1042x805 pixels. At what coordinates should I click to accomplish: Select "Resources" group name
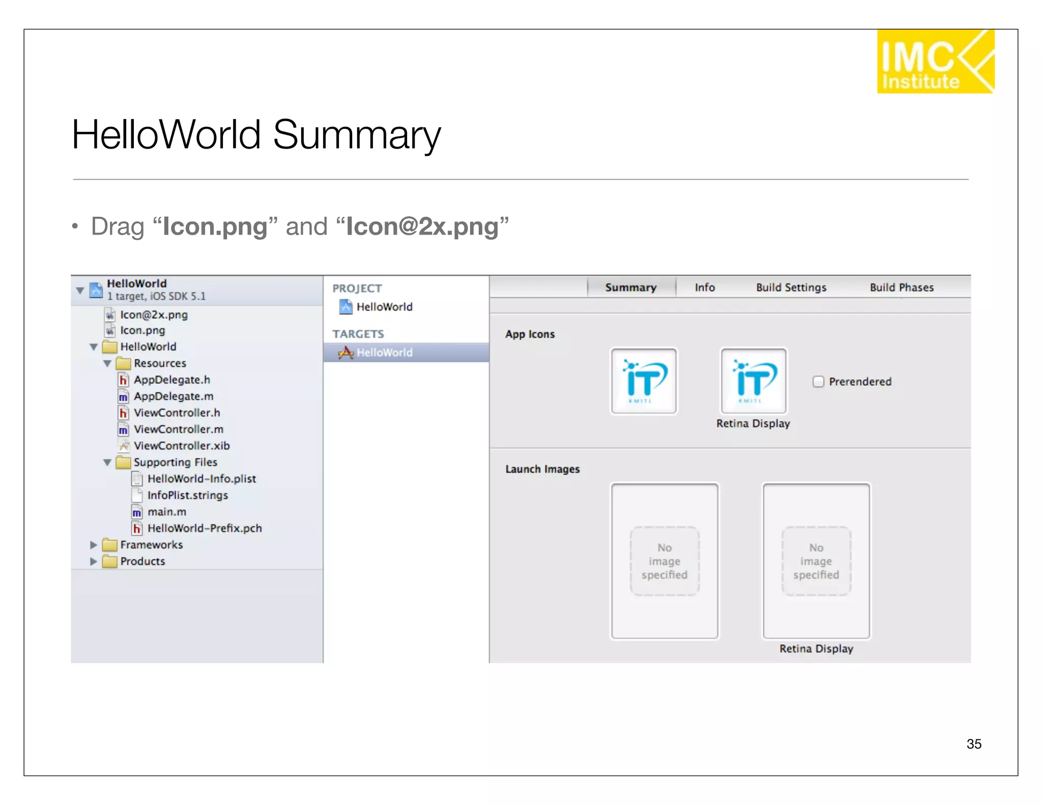point(160,363)
